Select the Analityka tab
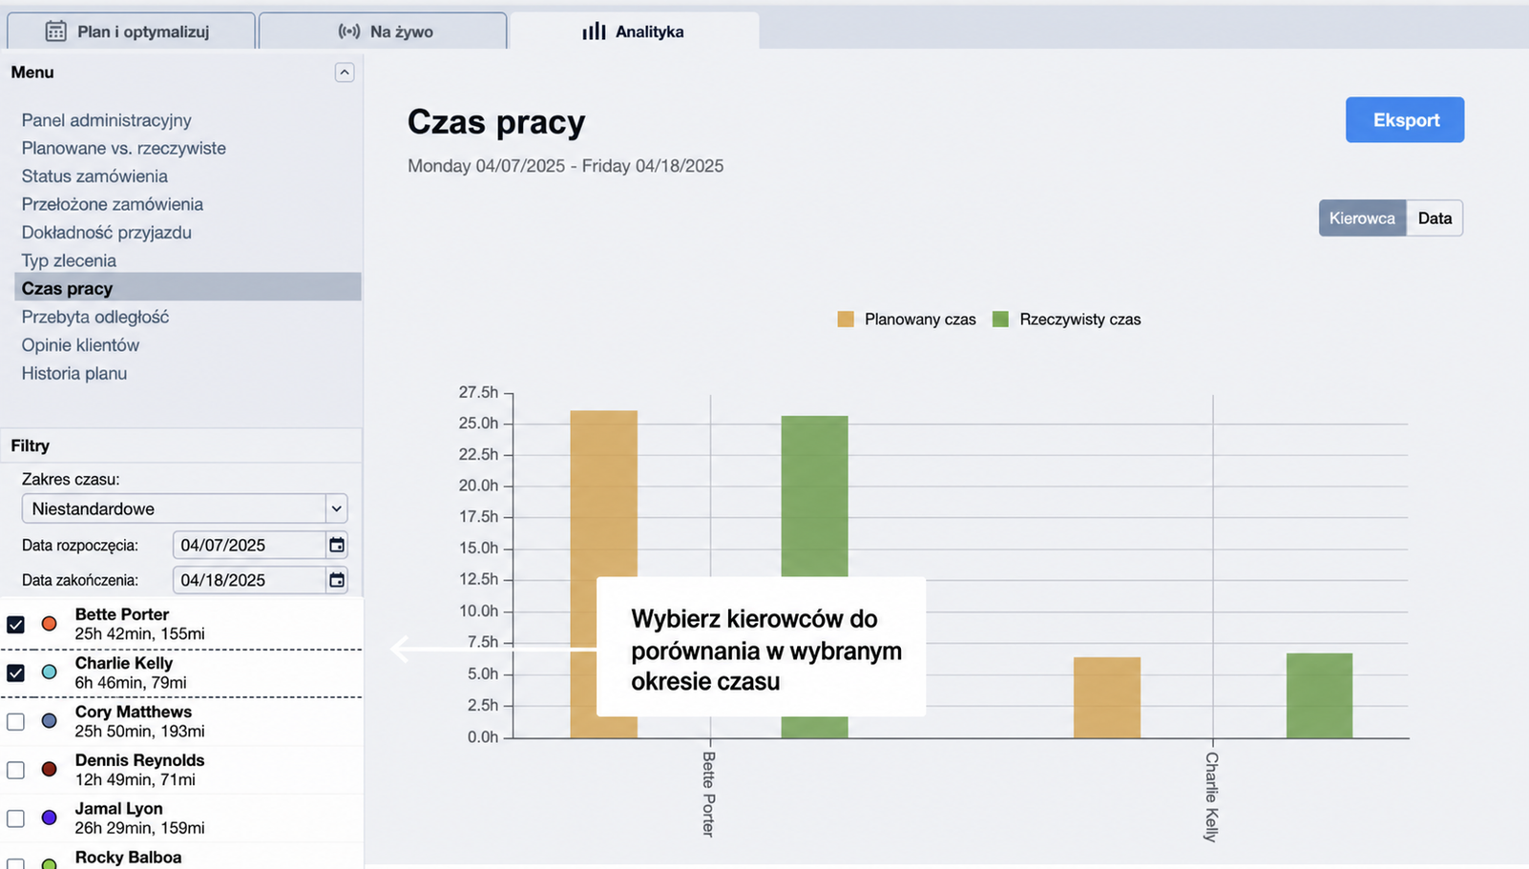 (634, 31)
